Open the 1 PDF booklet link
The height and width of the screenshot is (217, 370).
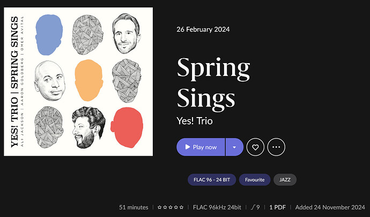click(x=277, y=207)
